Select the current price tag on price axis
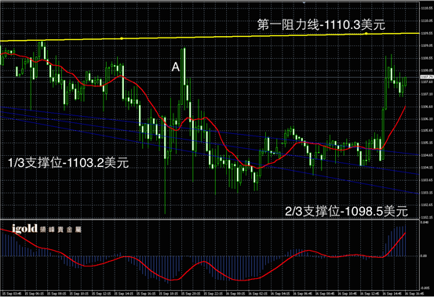This screenshot has width=434, height=297. [x=427, y=77]
